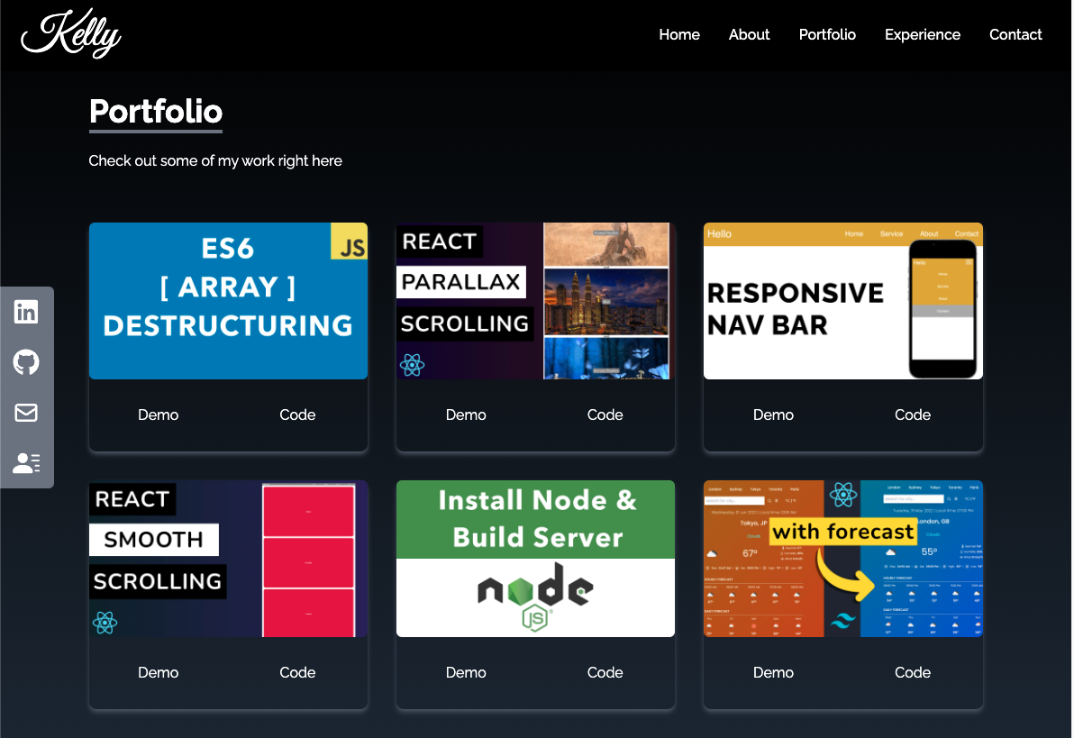Open Demo for React Smooth Scrolling
Image resolution: width=1074 pixels, height=738 pixels.
click(x=159, y=672)
